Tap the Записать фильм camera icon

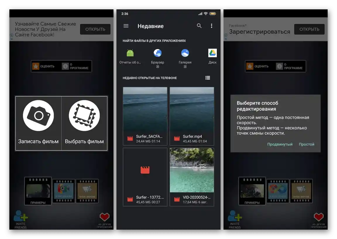(39, 115)
